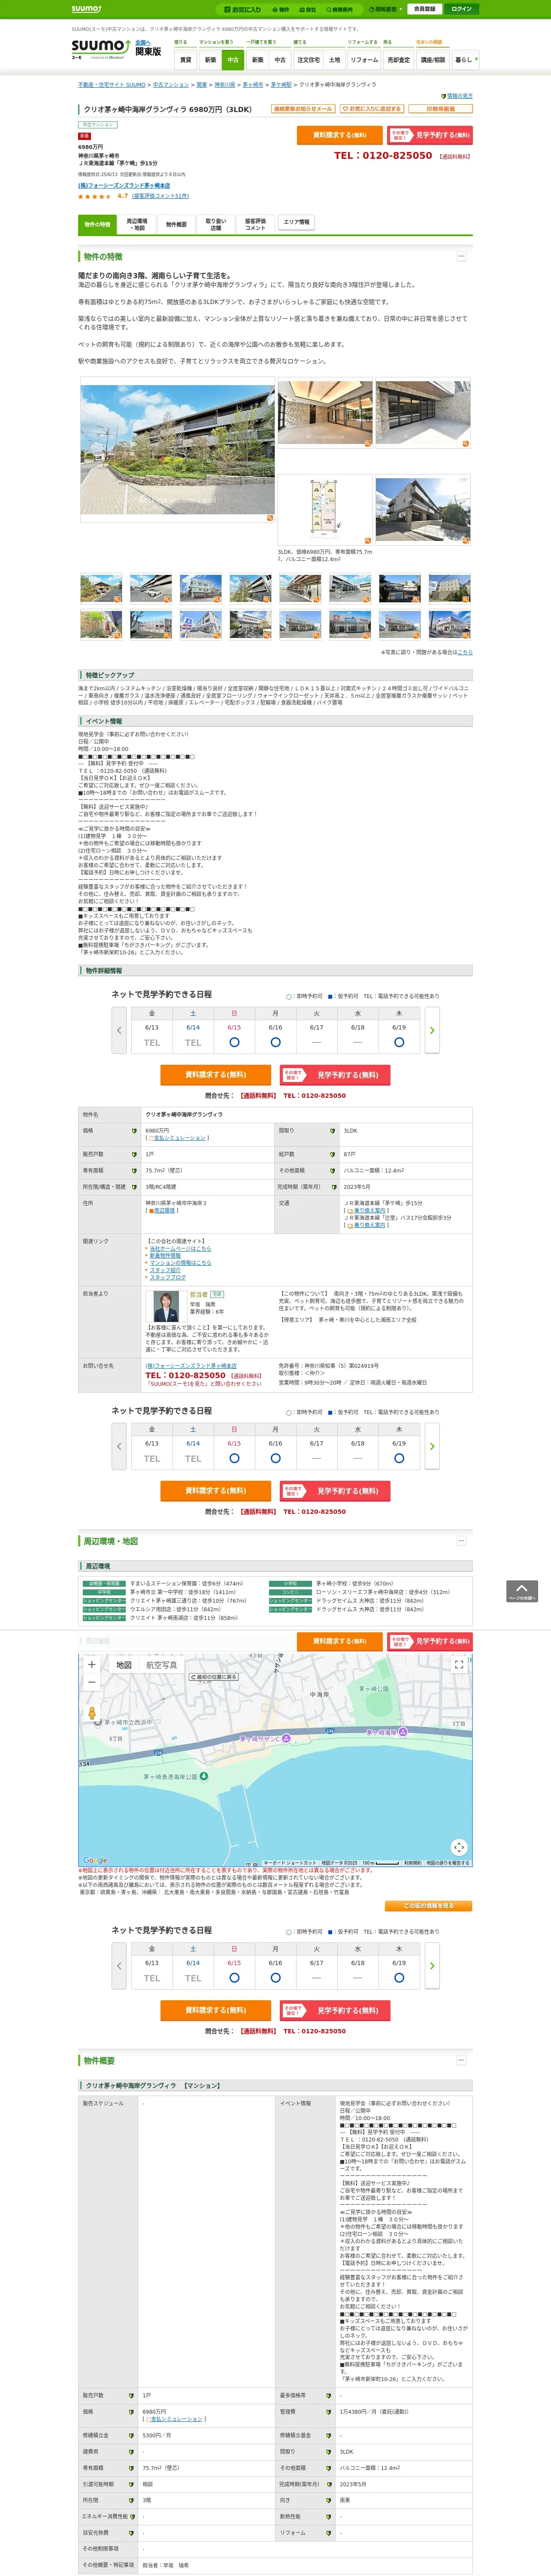551x2576 pixels.
Task: Select リフォーム in the main navigation
Action: tap(364, 60)
